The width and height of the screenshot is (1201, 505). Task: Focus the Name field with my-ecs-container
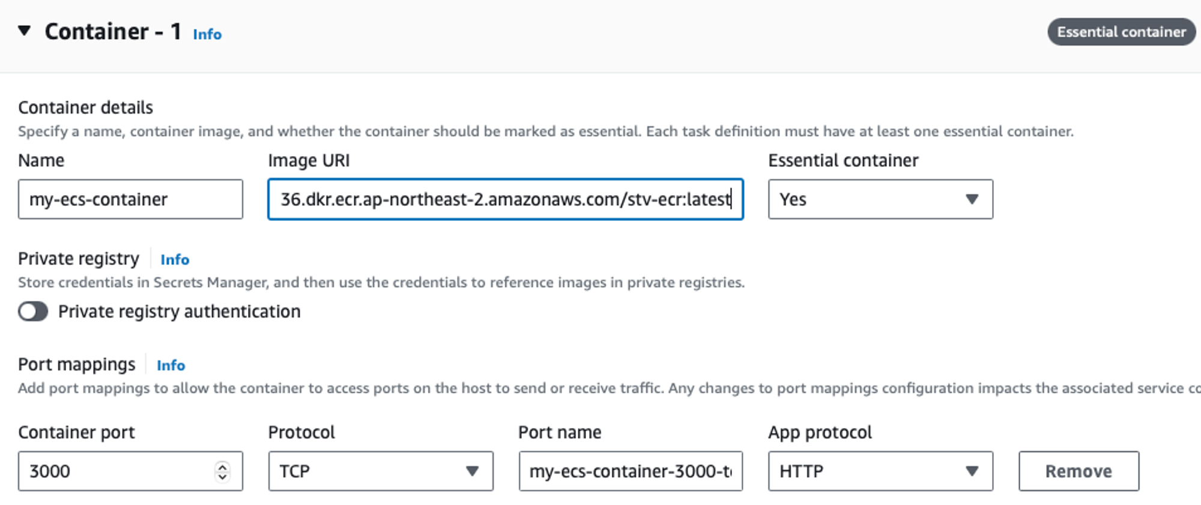(130, 199)
